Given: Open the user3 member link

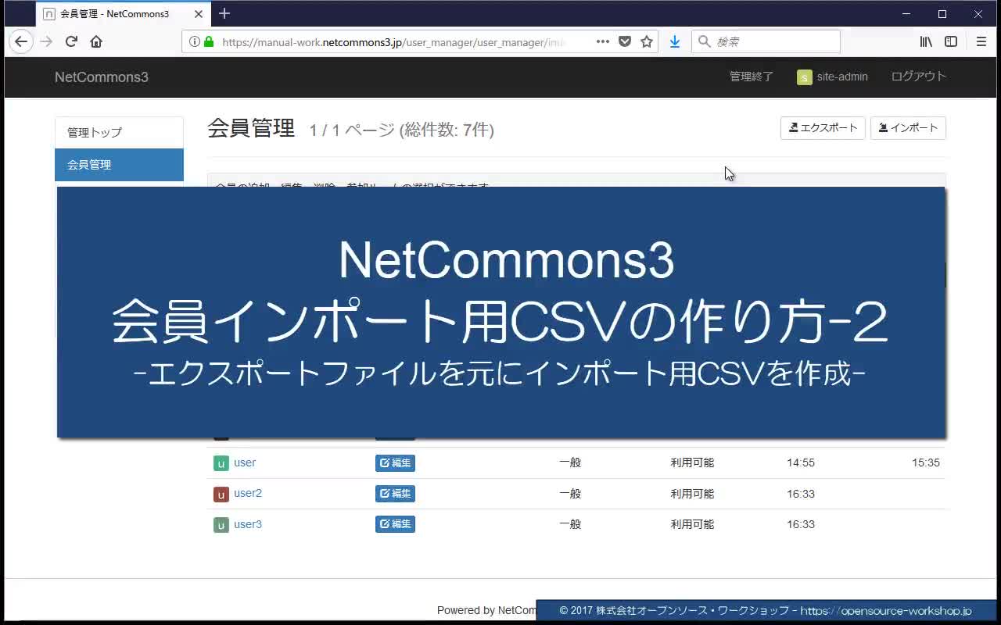Looking at the screenshot, I should 248,524.
